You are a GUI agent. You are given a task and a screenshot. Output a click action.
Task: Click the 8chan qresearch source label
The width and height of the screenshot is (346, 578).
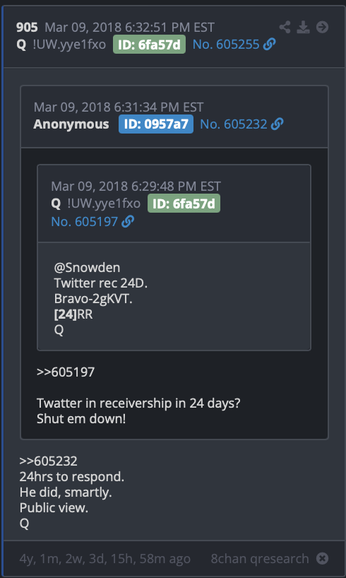(x=260, y=558)
